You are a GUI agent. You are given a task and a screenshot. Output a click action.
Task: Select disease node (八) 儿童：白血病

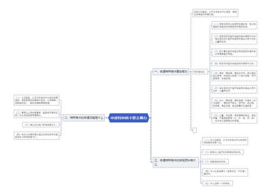(234, 118)
